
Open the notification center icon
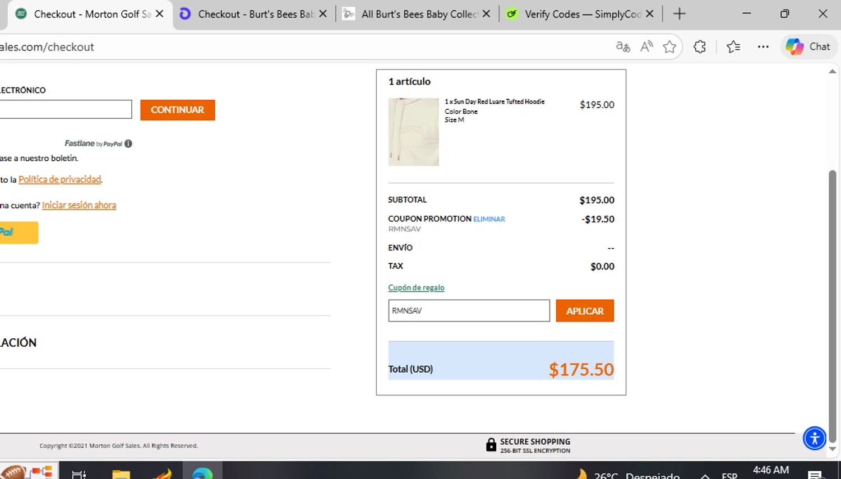tap(816, 475)
